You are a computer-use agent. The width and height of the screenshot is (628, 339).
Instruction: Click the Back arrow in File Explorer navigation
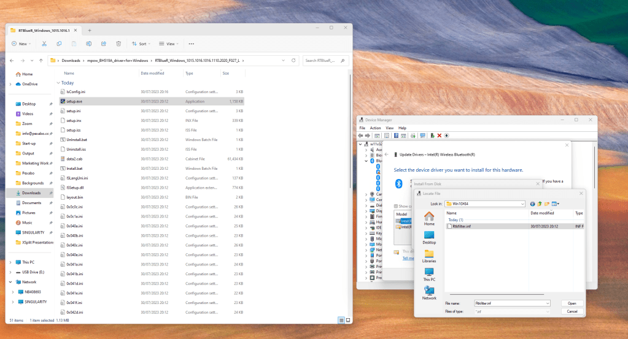12,60
